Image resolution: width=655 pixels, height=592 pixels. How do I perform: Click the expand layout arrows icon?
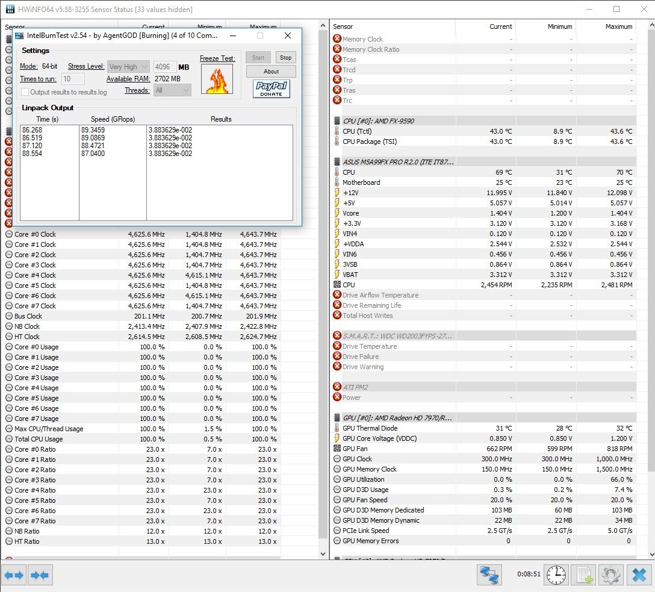coord(14,575)
